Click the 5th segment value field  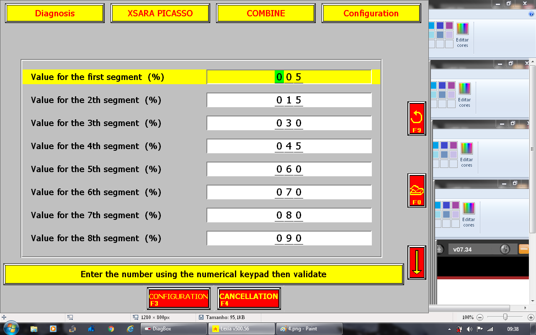tap(289, 169)
